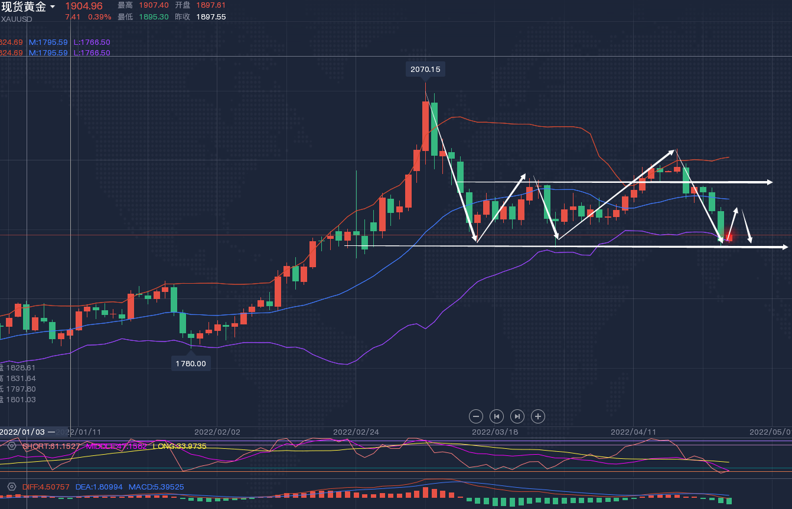Viewport: 792px width, 509px height.
Task: Click the current price 1904.96 in header
Action: coord(83,6)
